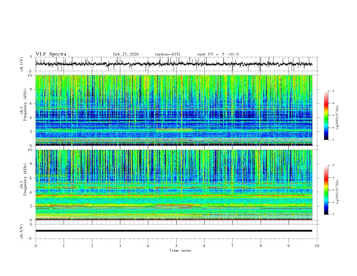Click the ch.2 frequency axis "6" tick label

(32, 178)
